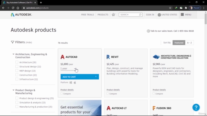The width and height of the screenshot is (207, 116).
Task: Click the AutoCAD red A logo
Action: (62, 57)
